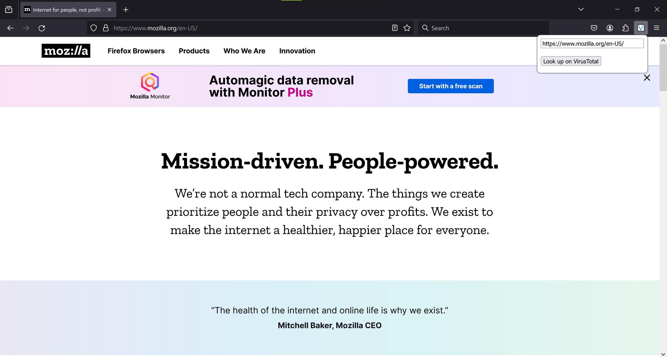Viewport: 667px width, 357px height.
Task: Open the Products navigation menu
Action: tap(194, 51)
